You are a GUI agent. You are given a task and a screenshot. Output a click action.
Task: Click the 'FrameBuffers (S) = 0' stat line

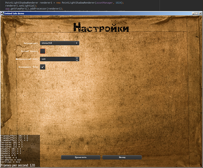(14, 140)
